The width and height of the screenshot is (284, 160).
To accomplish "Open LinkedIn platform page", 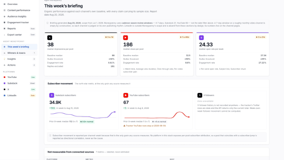I will click(x=19, y=96).
